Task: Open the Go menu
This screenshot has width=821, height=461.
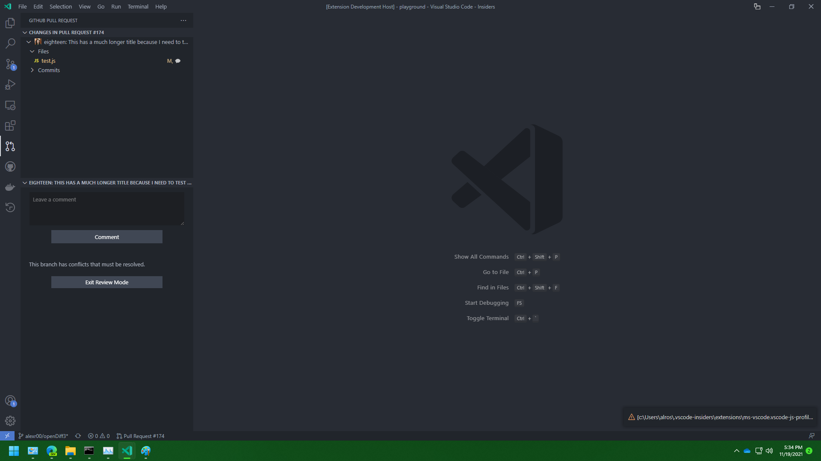Action: tap(101, 6)
